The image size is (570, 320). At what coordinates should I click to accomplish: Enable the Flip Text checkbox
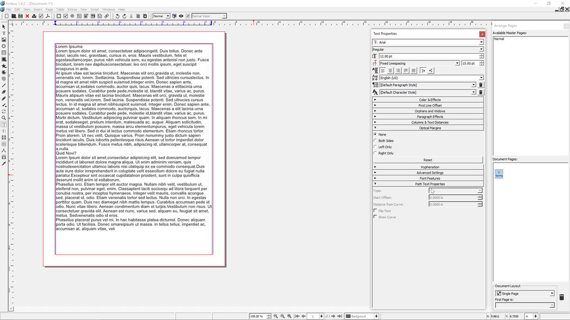point(376,210)
